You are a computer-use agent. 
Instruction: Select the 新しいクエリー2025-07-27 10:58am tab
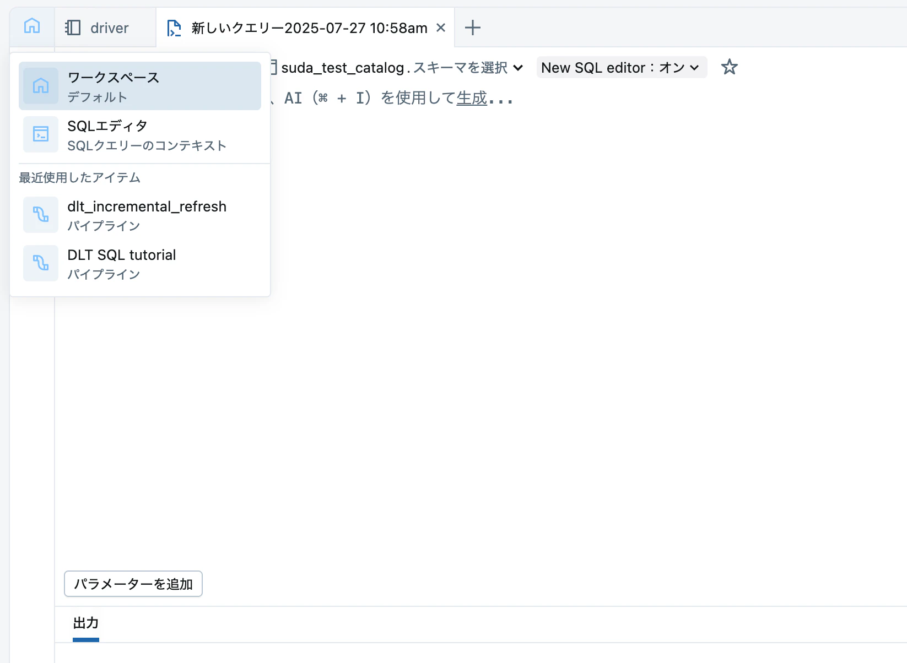(x=305, y=28)
